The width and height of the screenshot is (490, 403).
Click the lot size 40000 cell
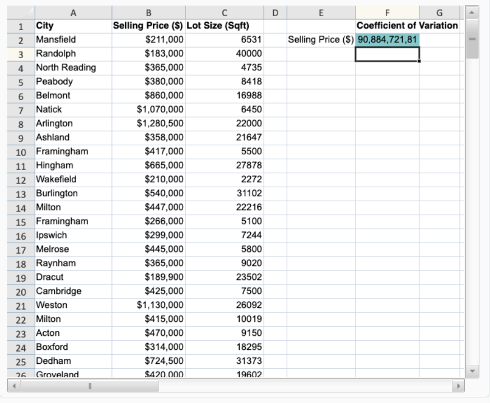pos(225,54)
